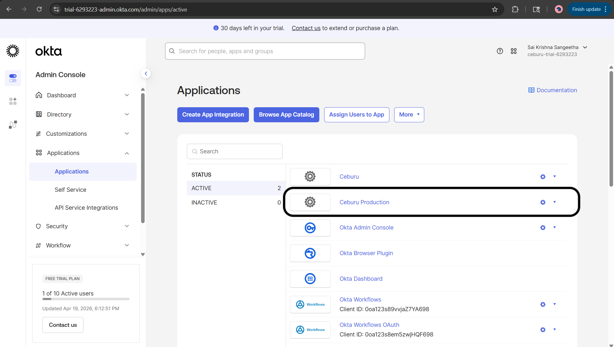This screenshot has width=614, height=347.
Task: Open settings gear for Ceburu app
Action: (x=543, y=177)
